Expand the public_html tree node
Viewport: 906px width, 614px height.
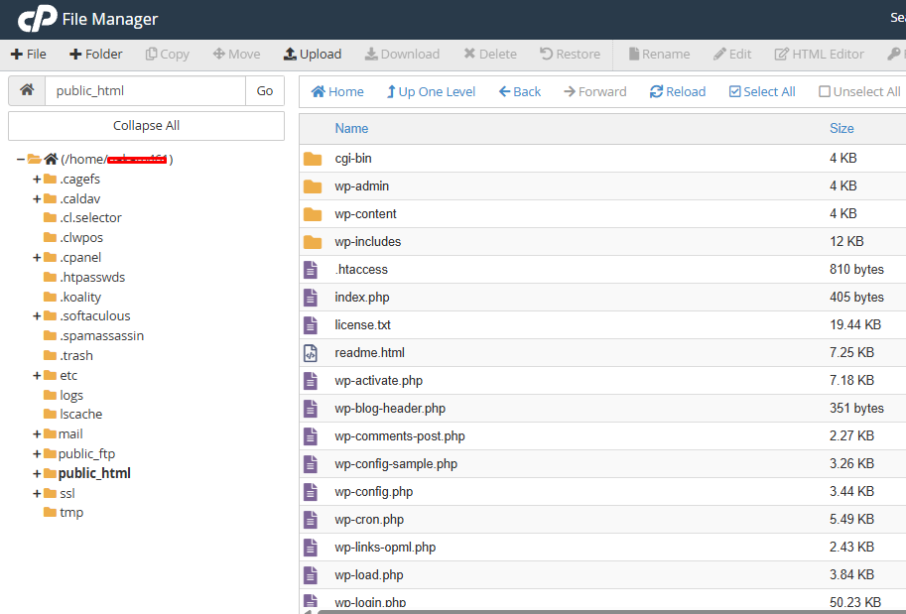[37, 474]
